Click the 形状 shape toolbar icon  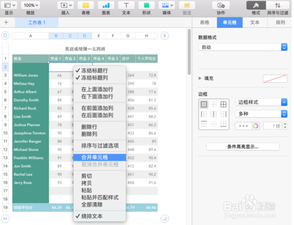[146, 5]
